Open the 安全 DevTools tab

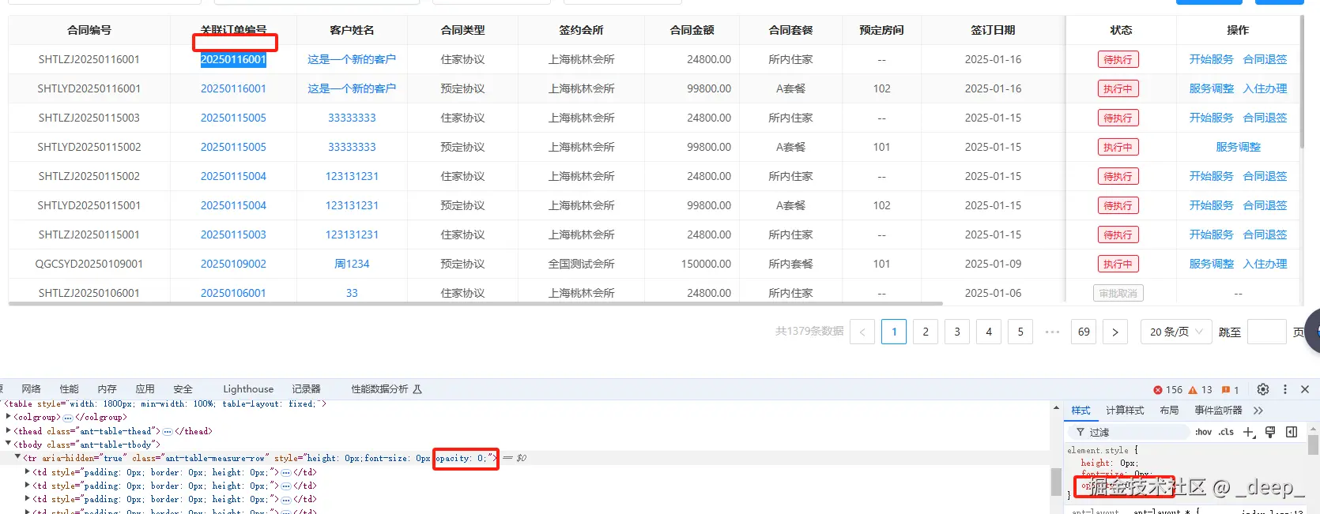(x=183, y=389)
